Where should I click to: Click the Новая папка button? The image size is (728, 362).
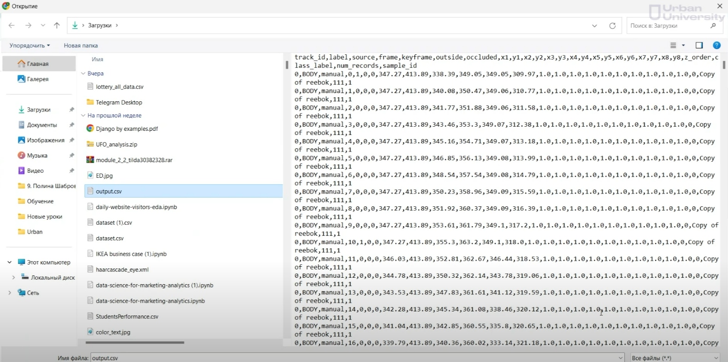click(81, 46)
